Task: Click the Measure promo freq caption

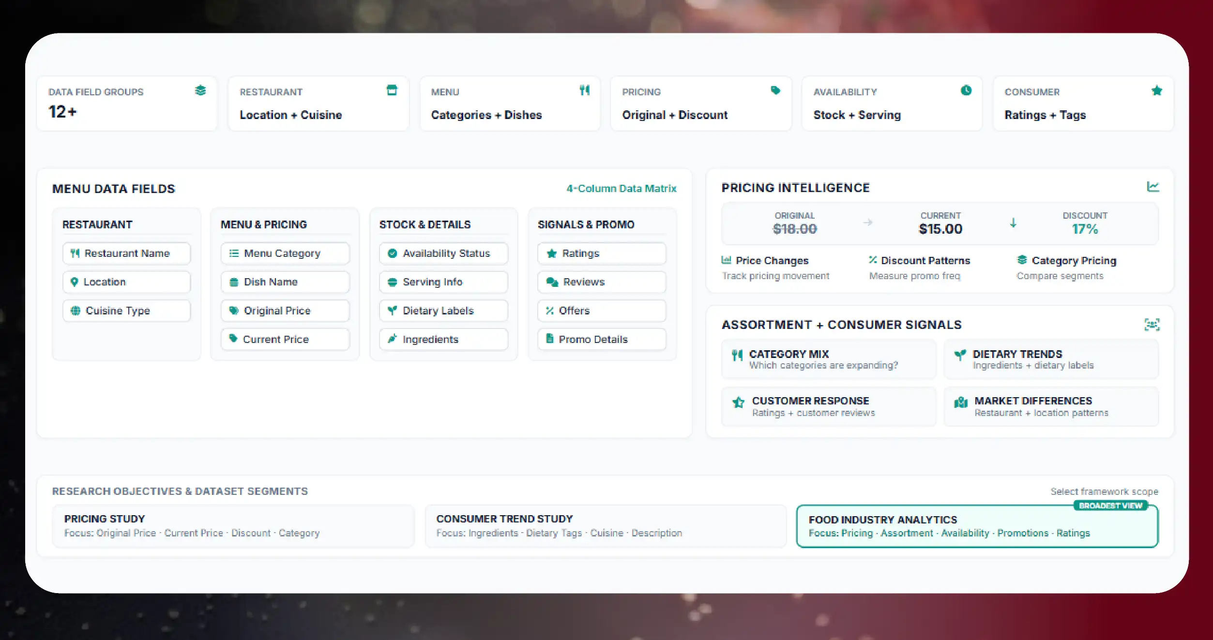Action: (x=914, y=276)
